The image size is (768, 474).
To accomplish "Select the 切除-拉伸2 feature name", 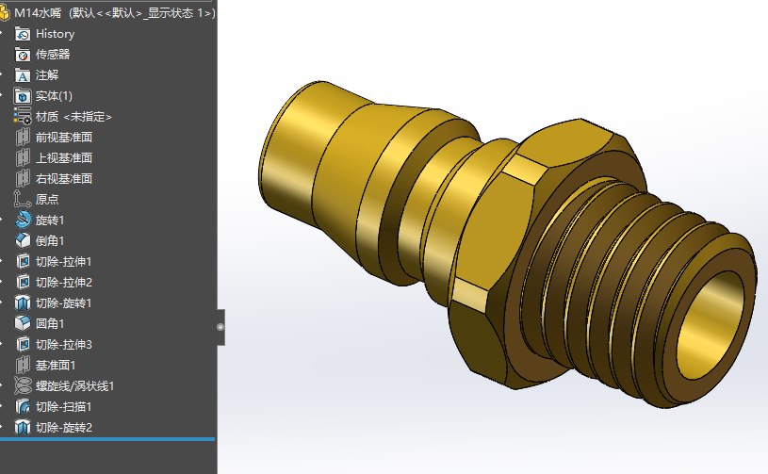I will (x=64, y=282).
